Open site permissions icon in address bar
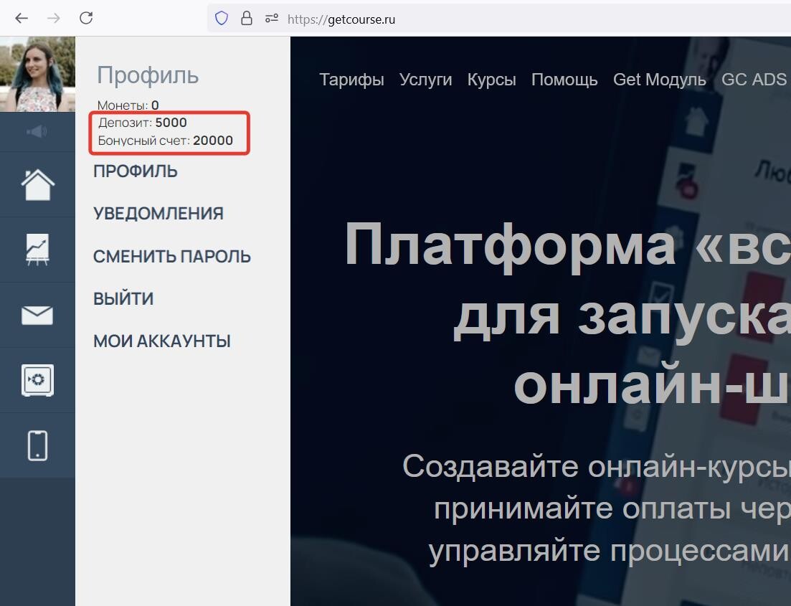The image size is (791, 606). (271, 19)
